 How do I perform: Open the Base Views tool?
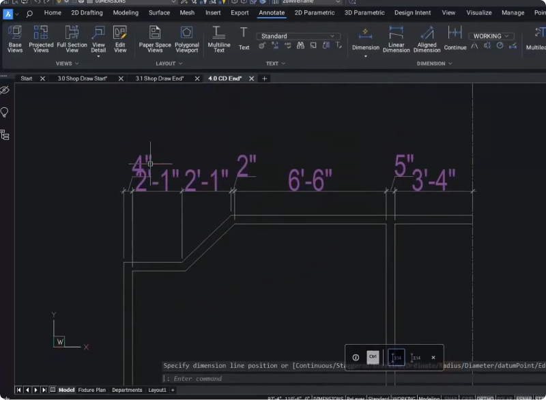[15, 39]
